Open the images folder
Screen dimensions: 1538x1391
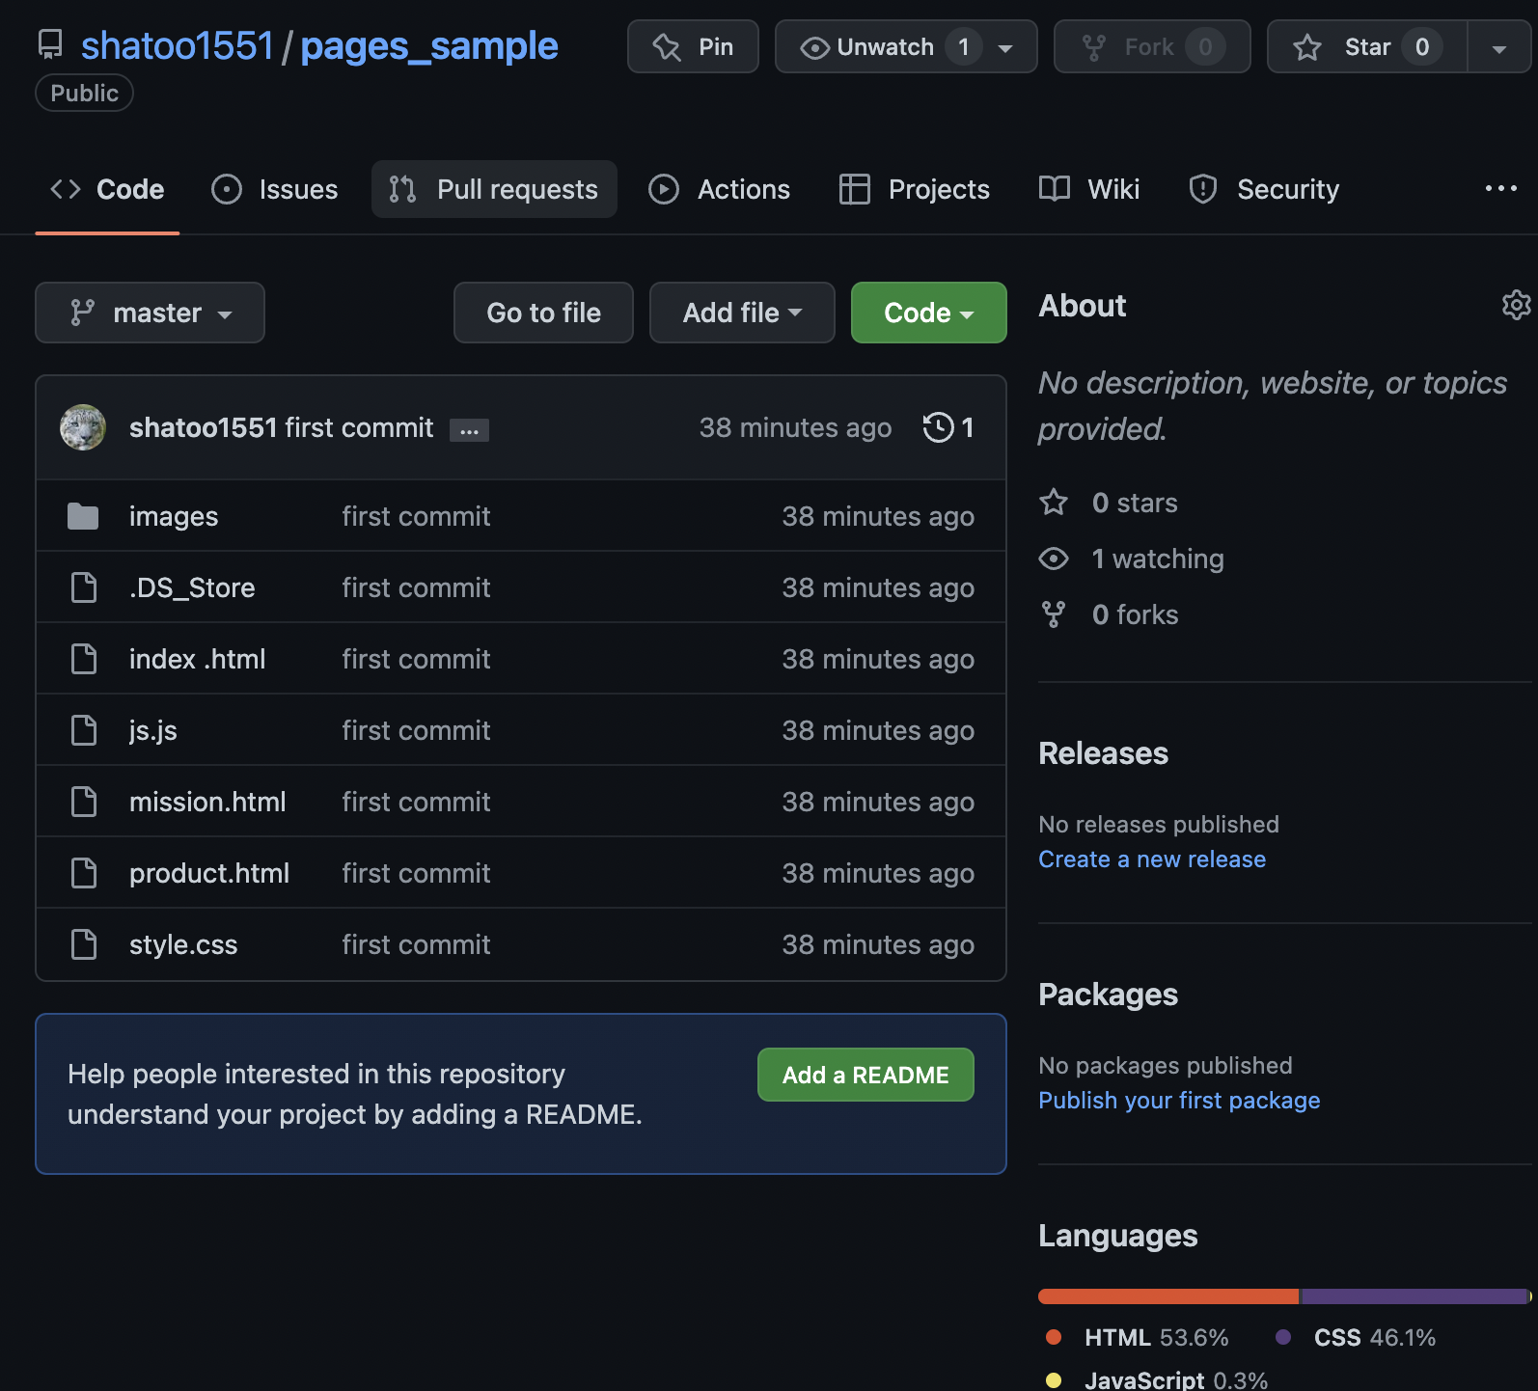point(174,516)
